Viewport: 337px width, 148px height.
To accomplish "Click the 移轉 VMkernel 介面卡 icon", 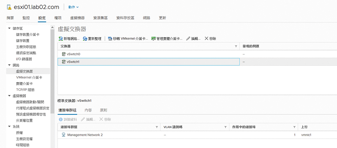I will (110, 39).
